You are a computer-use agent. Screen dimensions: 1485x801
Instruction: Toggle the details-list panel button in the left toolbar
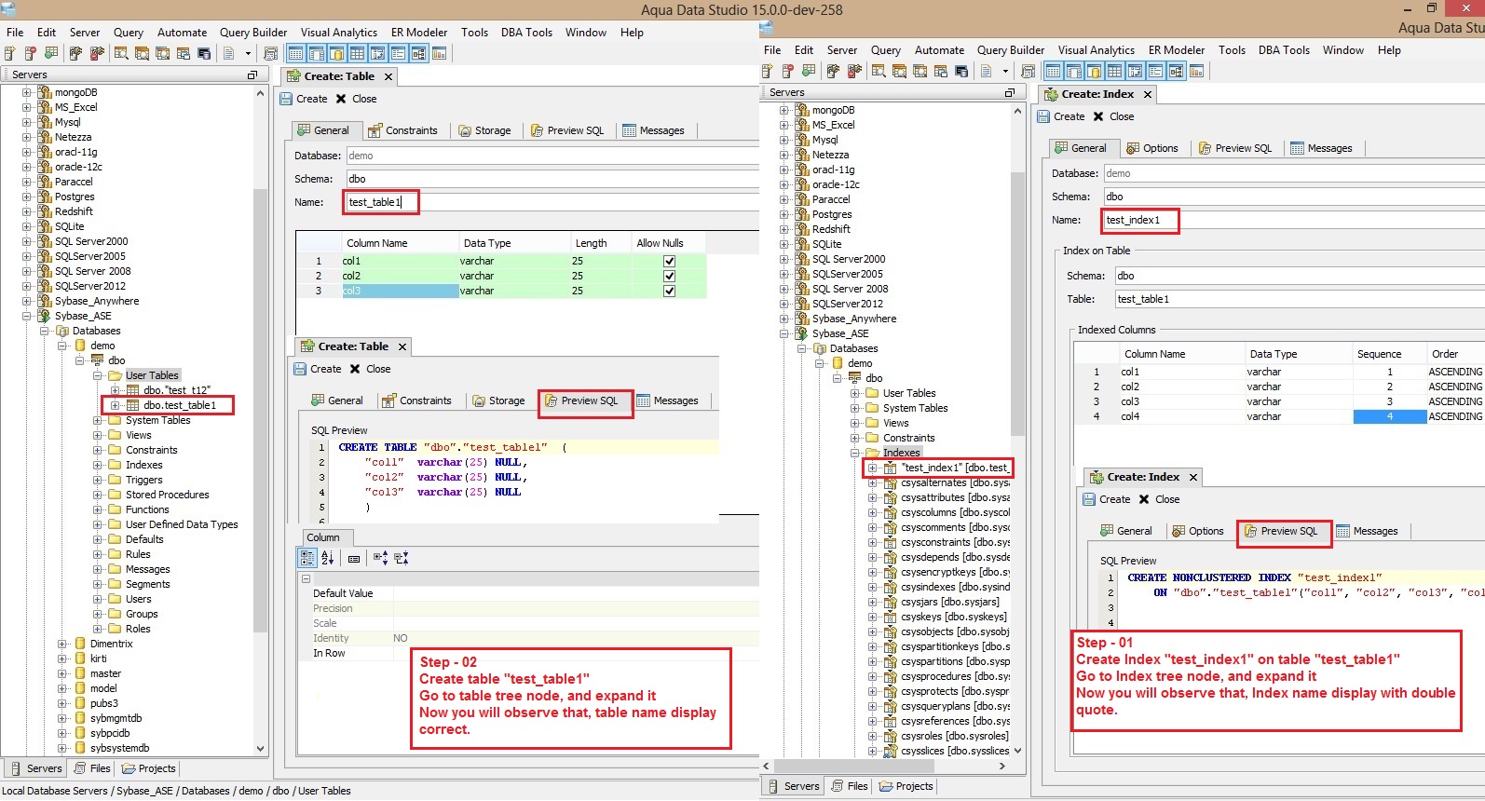[398, 53]
